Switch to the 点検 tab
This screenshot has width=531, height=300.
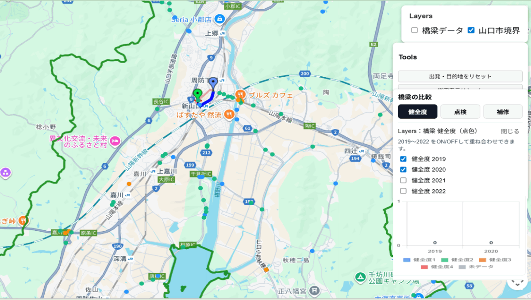(x=460, y=112)
